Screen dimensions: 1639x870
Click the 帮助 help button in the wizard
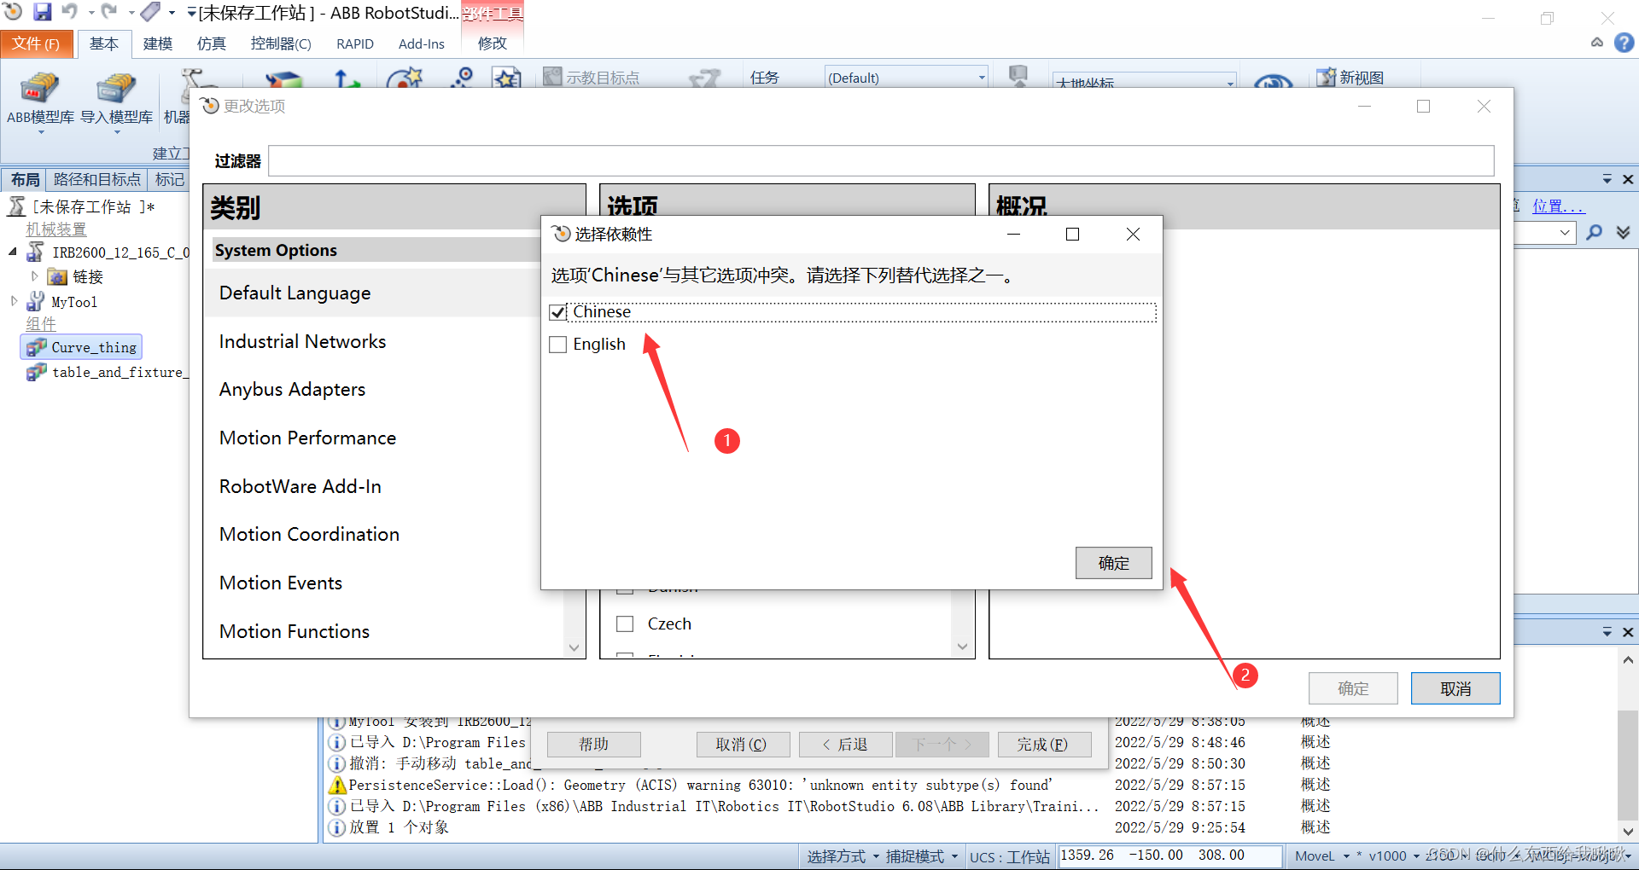(x=594, y=745)
